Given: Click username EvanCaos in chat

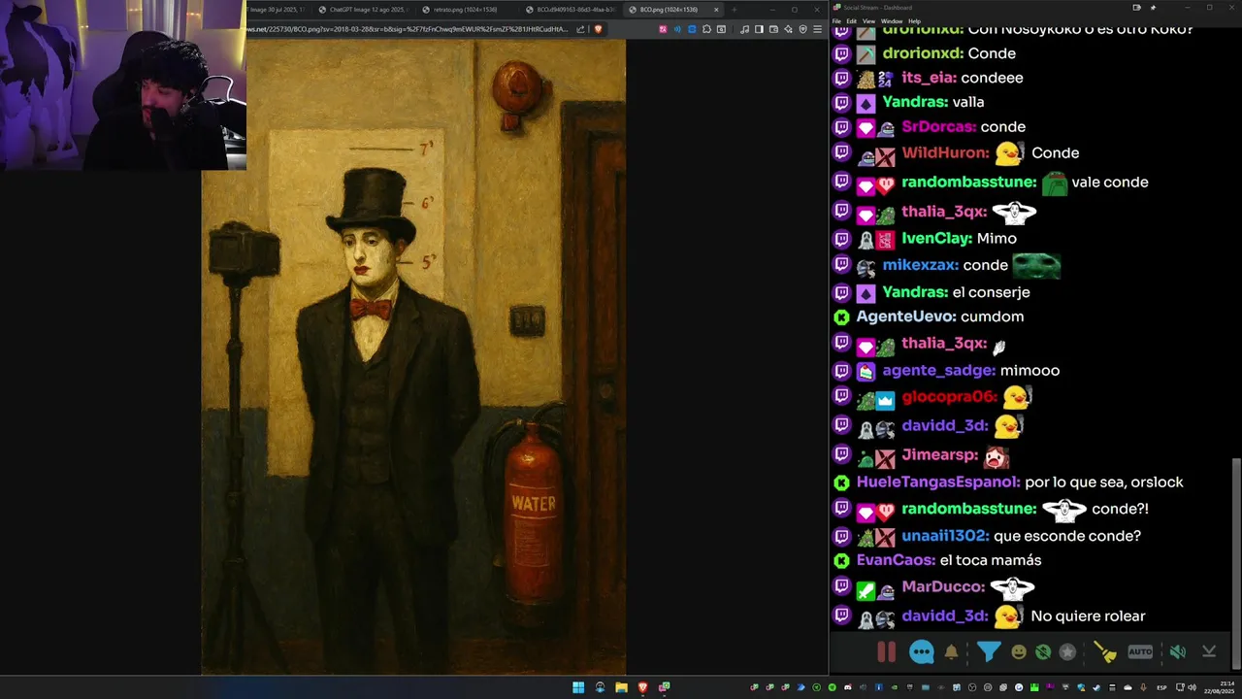Looking at the screenshot, I should tap(896, 560).
